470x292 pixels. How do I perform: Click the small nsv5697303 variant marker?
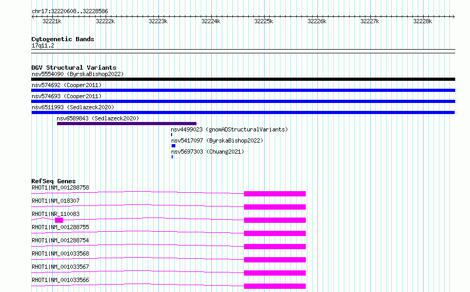pos(172,157)
